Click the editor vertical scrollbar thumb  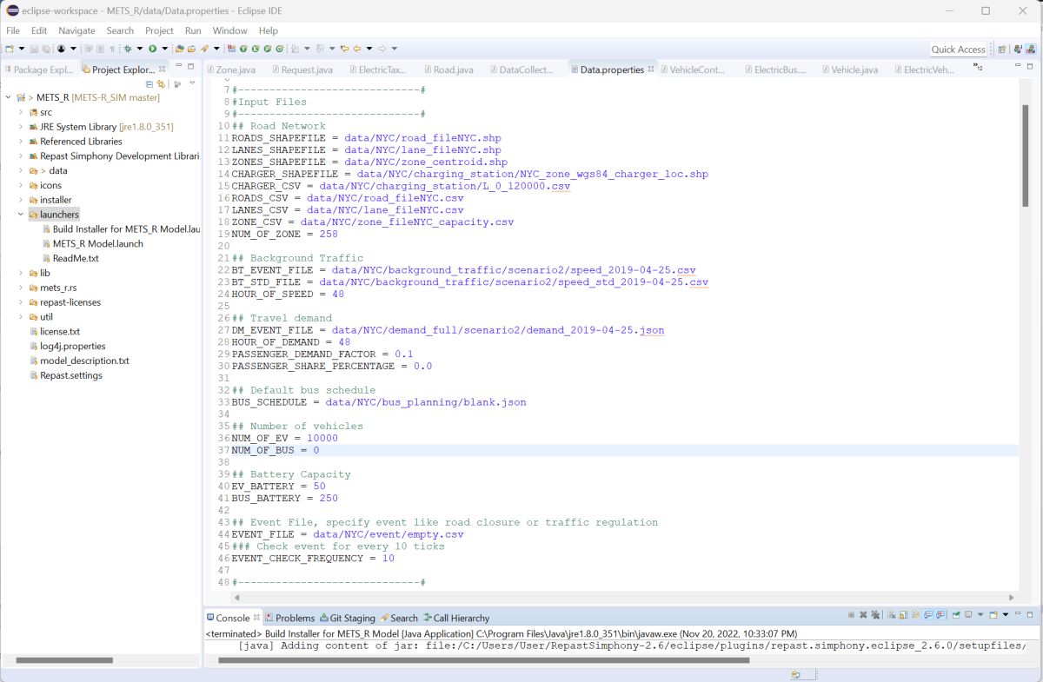tap(1027, 156)
